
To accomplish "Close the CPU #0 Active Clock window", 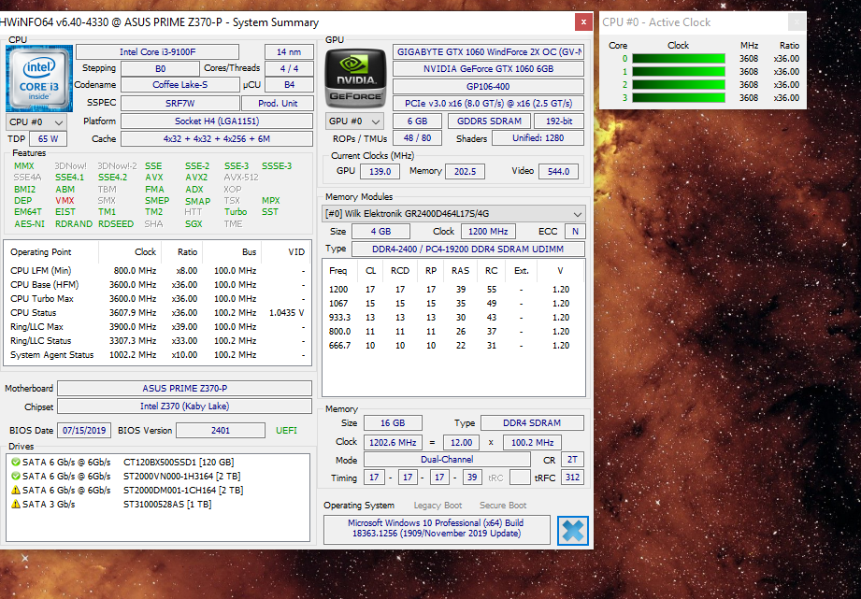I will pos(796,22).
